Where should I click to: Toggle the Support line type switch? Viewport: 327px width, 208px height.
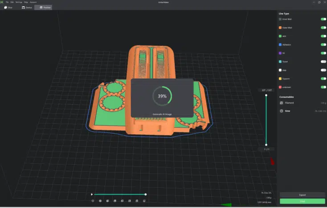(323, 78)
